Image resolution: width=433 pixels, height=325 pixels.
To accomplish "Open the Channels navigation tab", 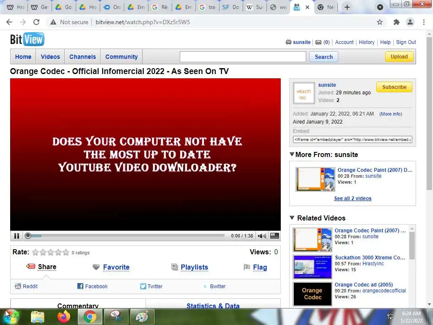I will tap(82, 57).
